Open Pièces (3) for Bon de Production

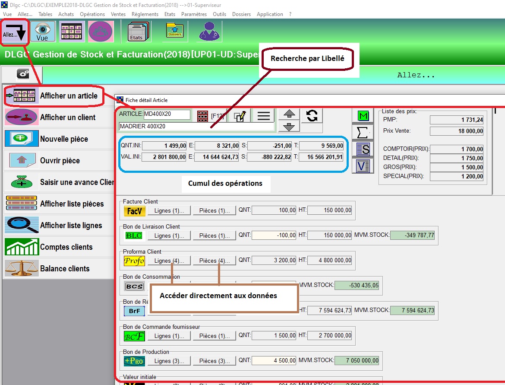[215, 361]
